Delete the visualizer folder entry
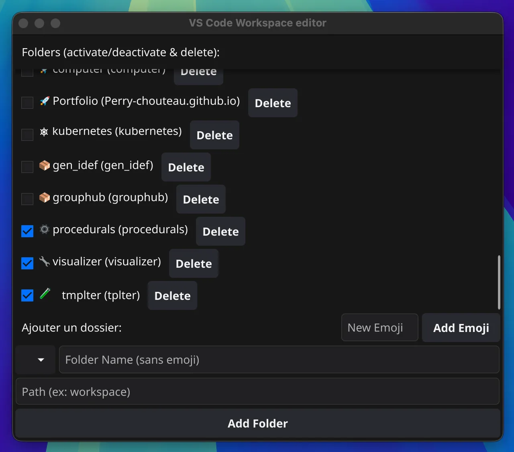Image resolution: width=514 pixels, height=452 pixels. pyautogui.click(x=194, y=263)
